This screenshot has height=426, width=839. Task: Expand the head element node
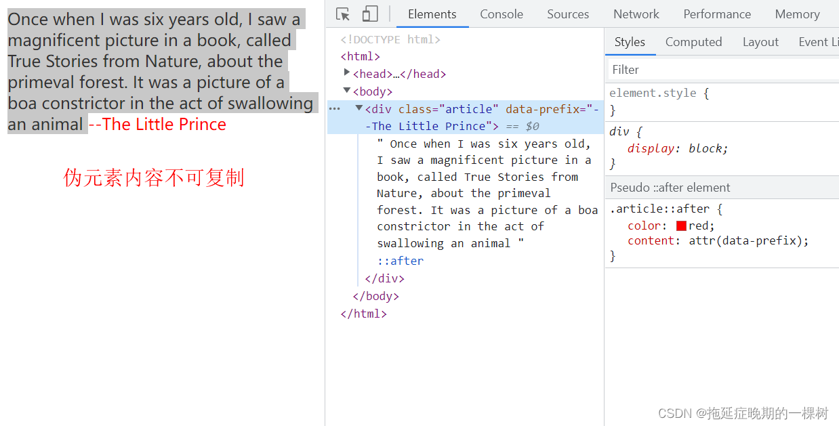[347, 73]
